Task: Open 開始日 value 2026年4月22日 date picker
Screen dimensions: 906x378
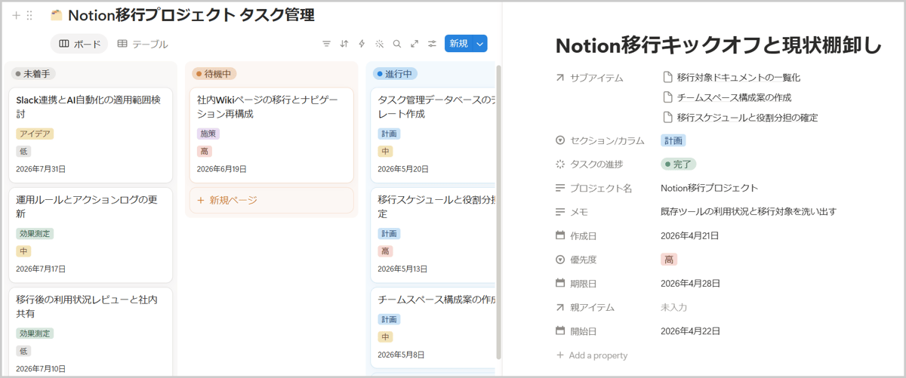Action: click(x=690, y=330)
